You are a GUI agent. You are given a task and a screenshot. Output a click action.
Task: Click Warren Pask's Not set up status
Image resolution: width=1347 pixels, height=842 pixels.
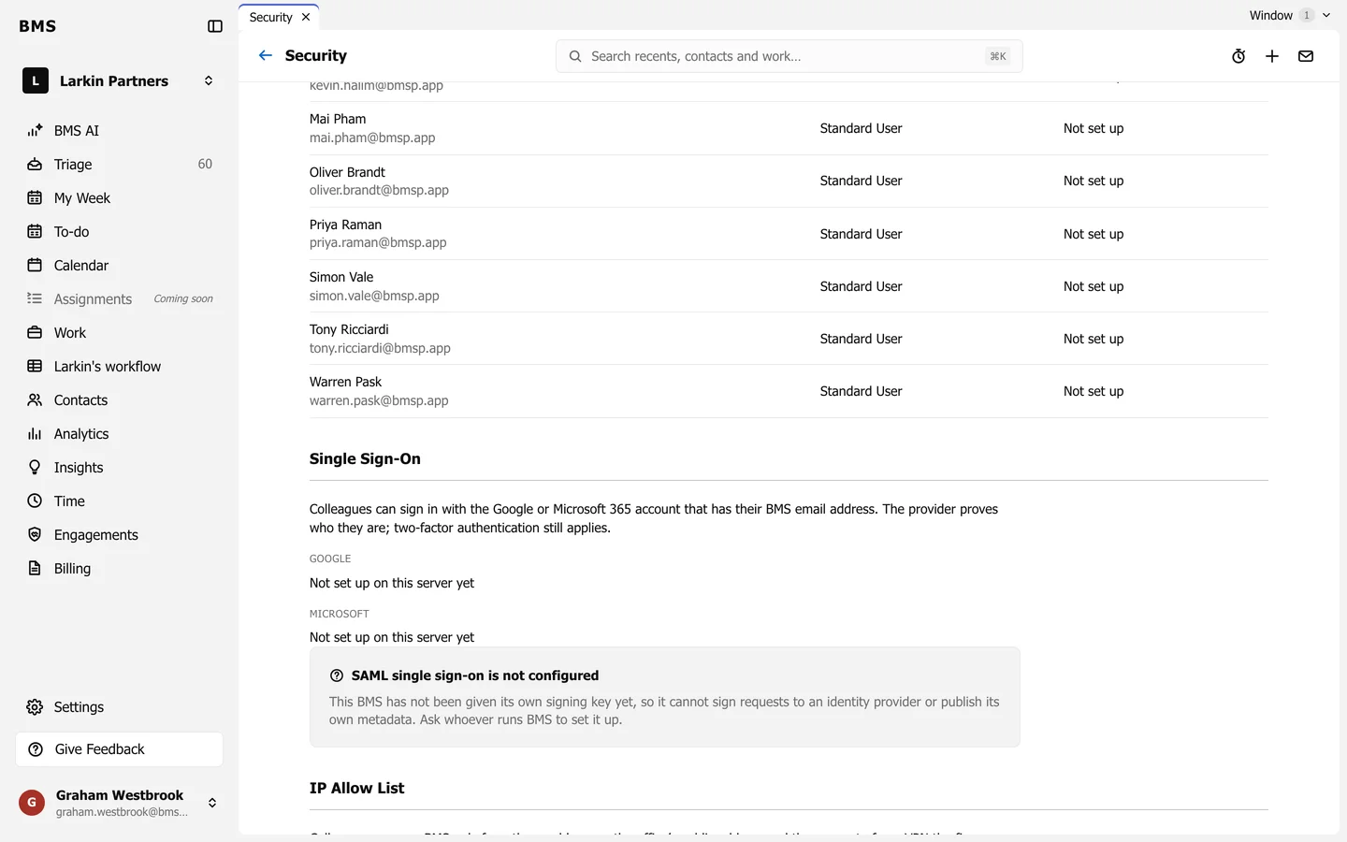tap(1094, 391)
